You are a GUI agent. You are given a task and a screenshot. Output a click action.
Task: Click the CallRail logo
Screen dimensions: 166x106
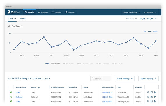click(14, 12)
